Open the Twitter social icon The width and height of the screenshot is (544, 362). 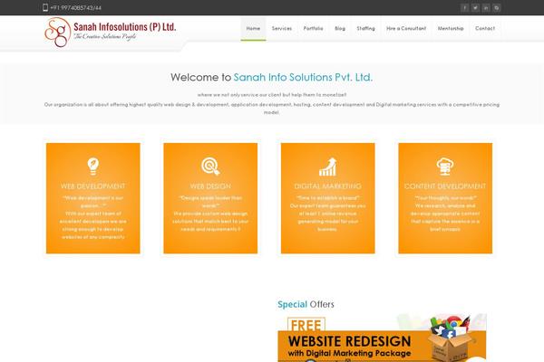475,7
